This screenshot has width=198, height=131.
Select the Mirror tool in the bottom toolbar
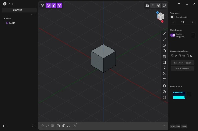click(68, 126)
